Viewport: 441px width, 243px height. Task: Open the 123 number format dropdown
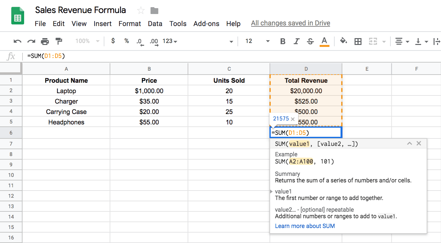pos(170,41)
